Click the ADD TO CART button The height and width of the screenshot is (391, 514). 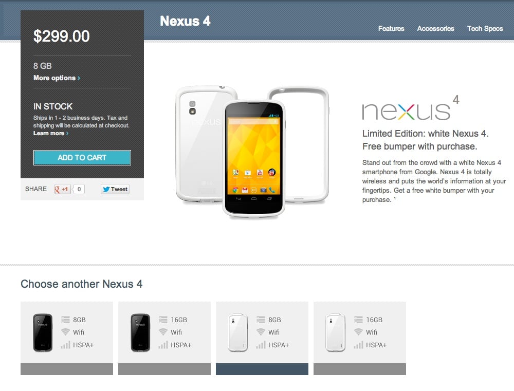(x=82, y=158)
